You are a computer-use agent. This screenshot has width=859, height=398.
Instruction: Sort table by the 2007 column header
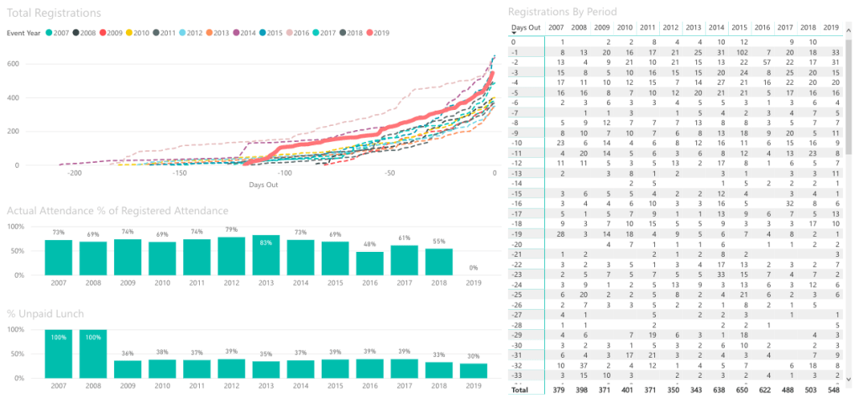[556, 27]
